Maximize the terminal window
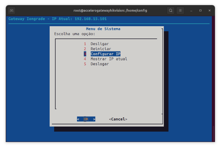 [x=200, y=10]
